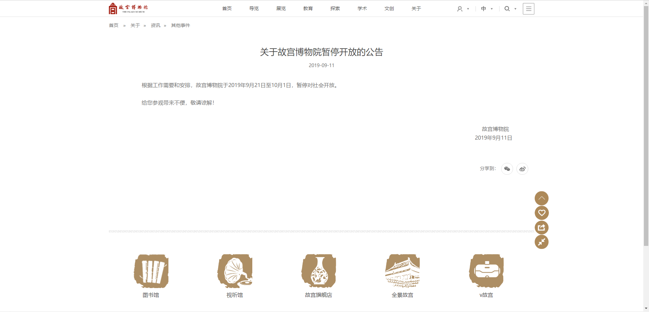Go to 资讯 in the breadcrumb

click(156, 25)
